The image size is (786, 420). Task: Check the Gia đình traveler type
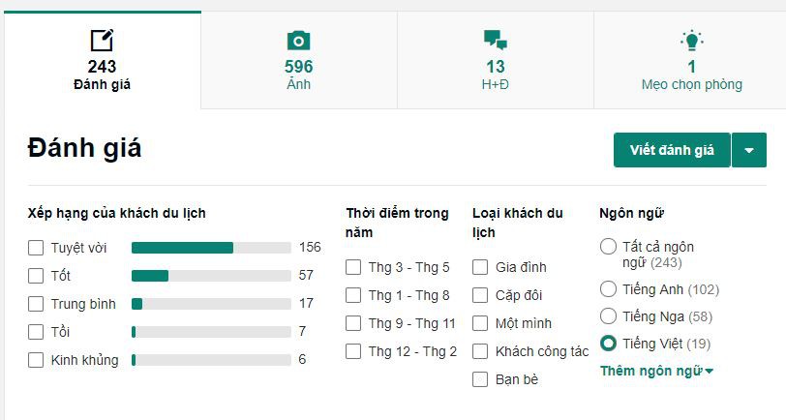pos(480,267)
